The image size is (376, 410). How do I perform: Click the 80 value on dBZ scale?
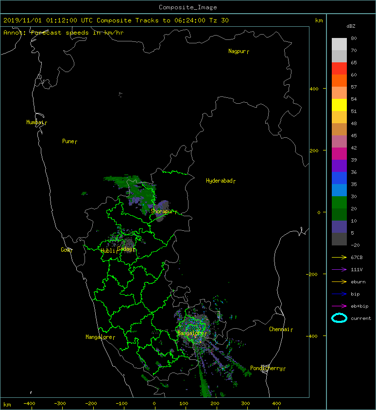pyautogui.click(x=354, y=38)
